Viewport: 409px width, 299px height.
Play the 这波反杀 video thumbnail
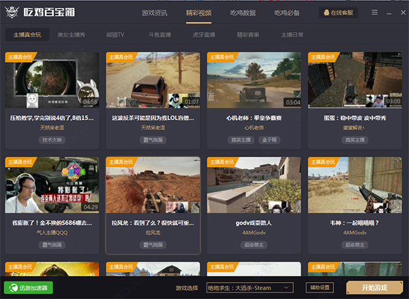click(x=153, y=80)
